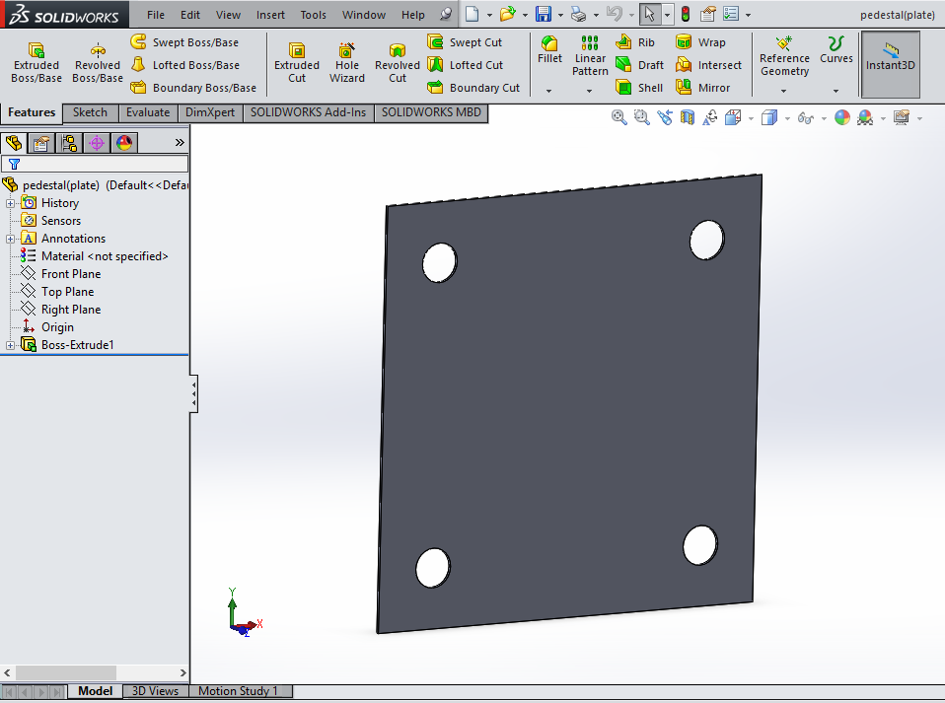Collapse the left panel handle

[193, 394]
